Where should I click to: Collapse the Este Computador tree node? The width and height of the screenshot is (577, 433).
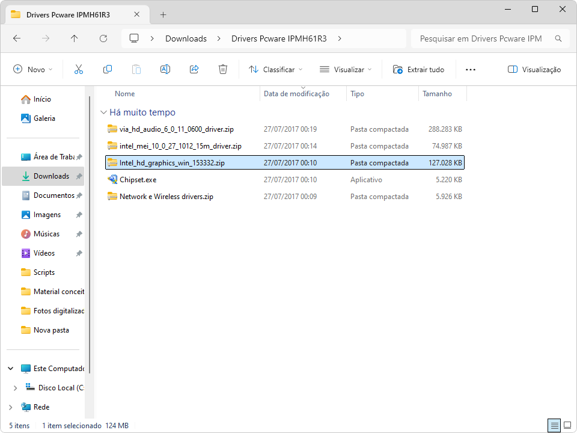tap(11, 368)
